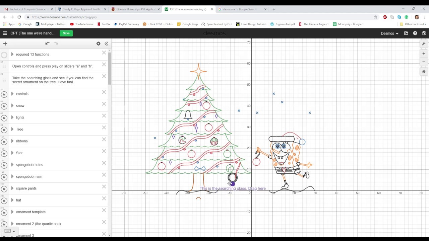Open a new browser tab
Viewport: 429px width, 241px height.
pos(274,9)
